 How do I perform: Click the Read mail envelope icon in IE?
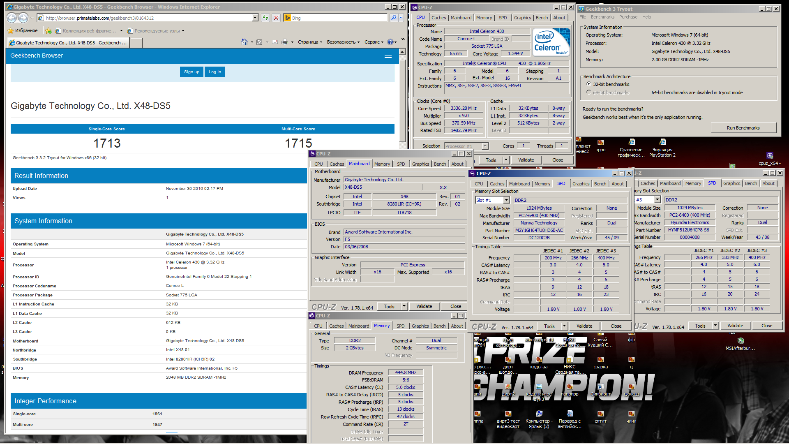tap(275, 42)
